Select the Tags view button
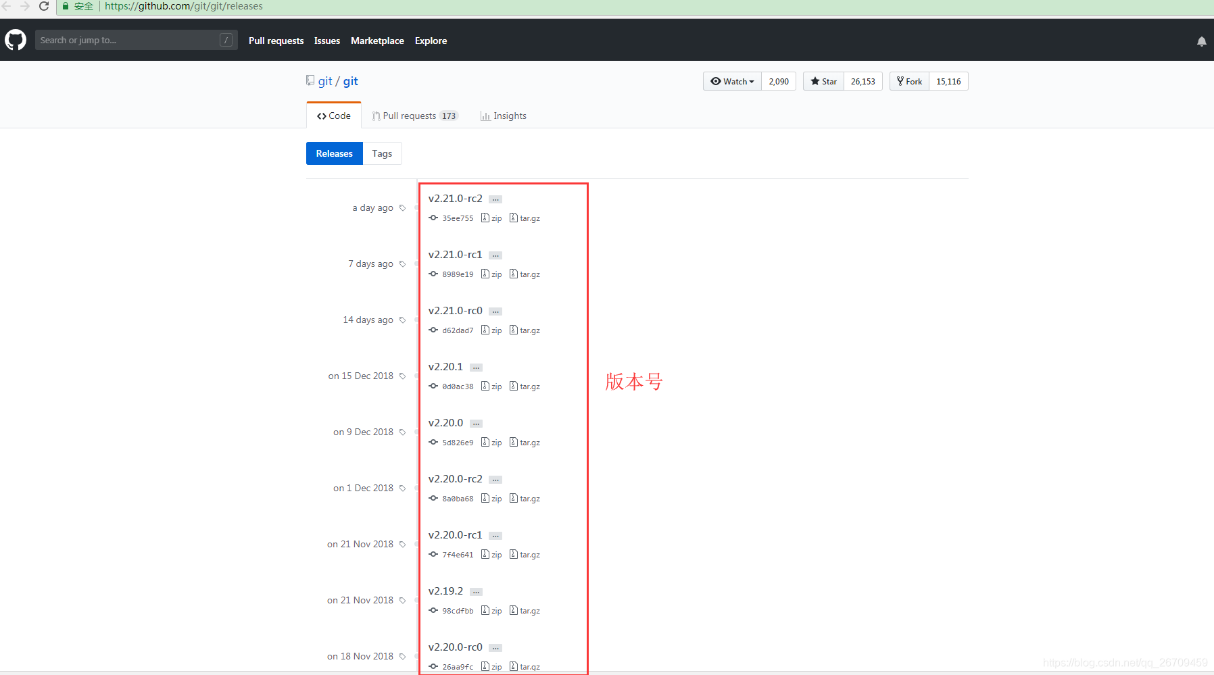The image size is (1214, 675). click(x=382, y=153)
